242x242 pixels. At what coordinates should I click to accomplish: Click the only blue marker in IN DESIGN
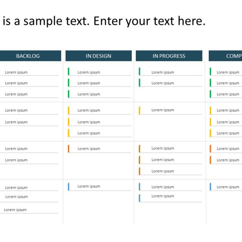(x=68, y=186)
